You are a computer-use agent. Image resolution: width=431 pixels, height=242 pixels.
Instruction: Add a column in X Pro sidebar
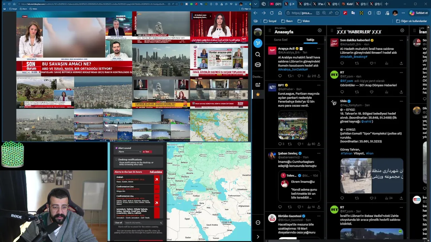click(258, 65)
